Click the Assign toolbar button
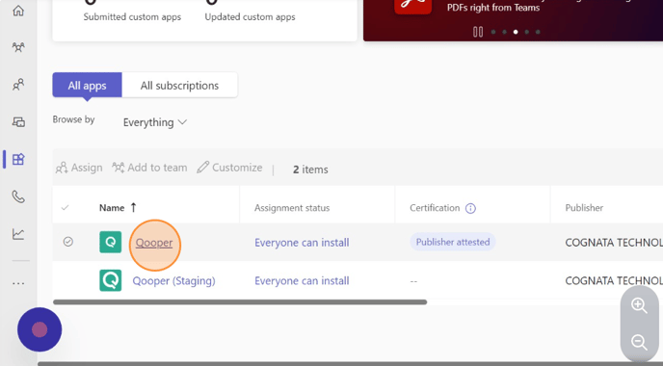This screenshot has height=366, width=663. pos(79,168)
